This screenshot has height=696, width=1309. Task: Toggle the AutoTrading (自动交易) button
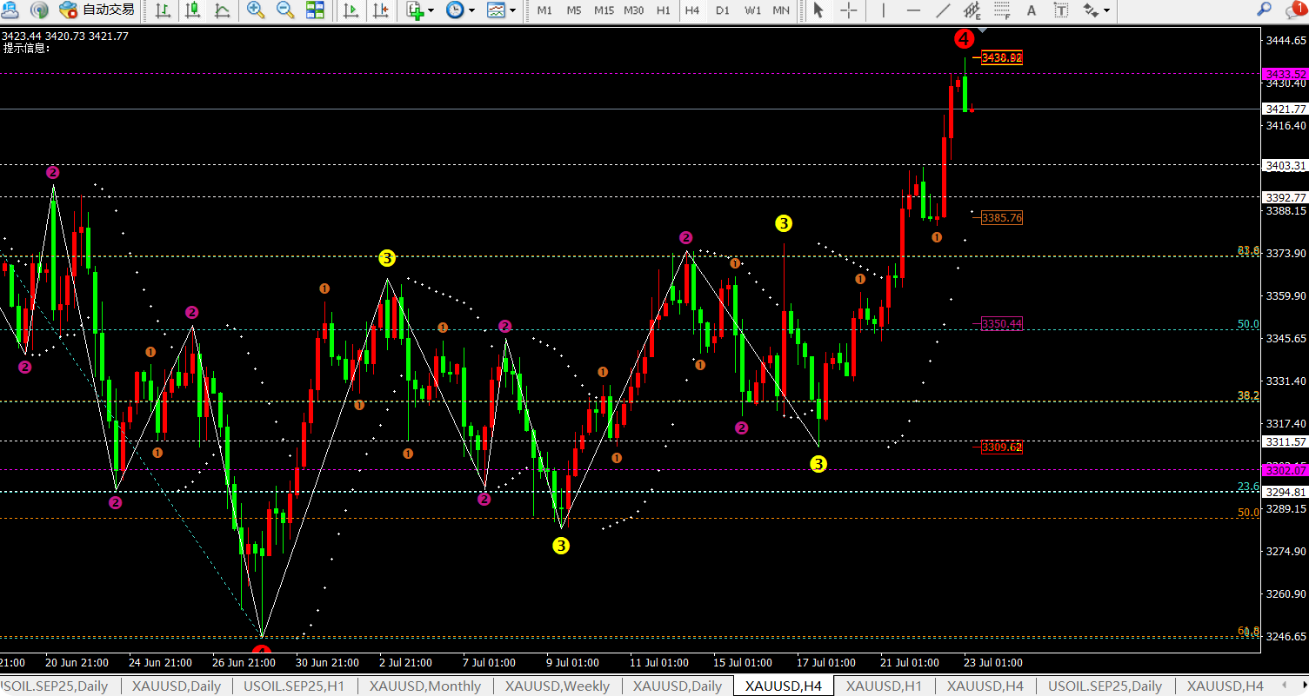click(97, 10)
